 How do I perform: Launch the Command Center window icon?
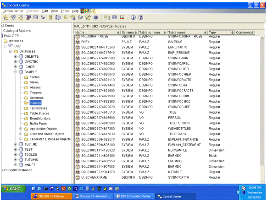pos(35,17)
